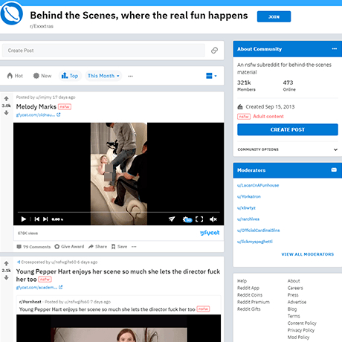Toggle the mute speaker icon in player
This screenshot has height=342, width=342.
coord(213,219)
